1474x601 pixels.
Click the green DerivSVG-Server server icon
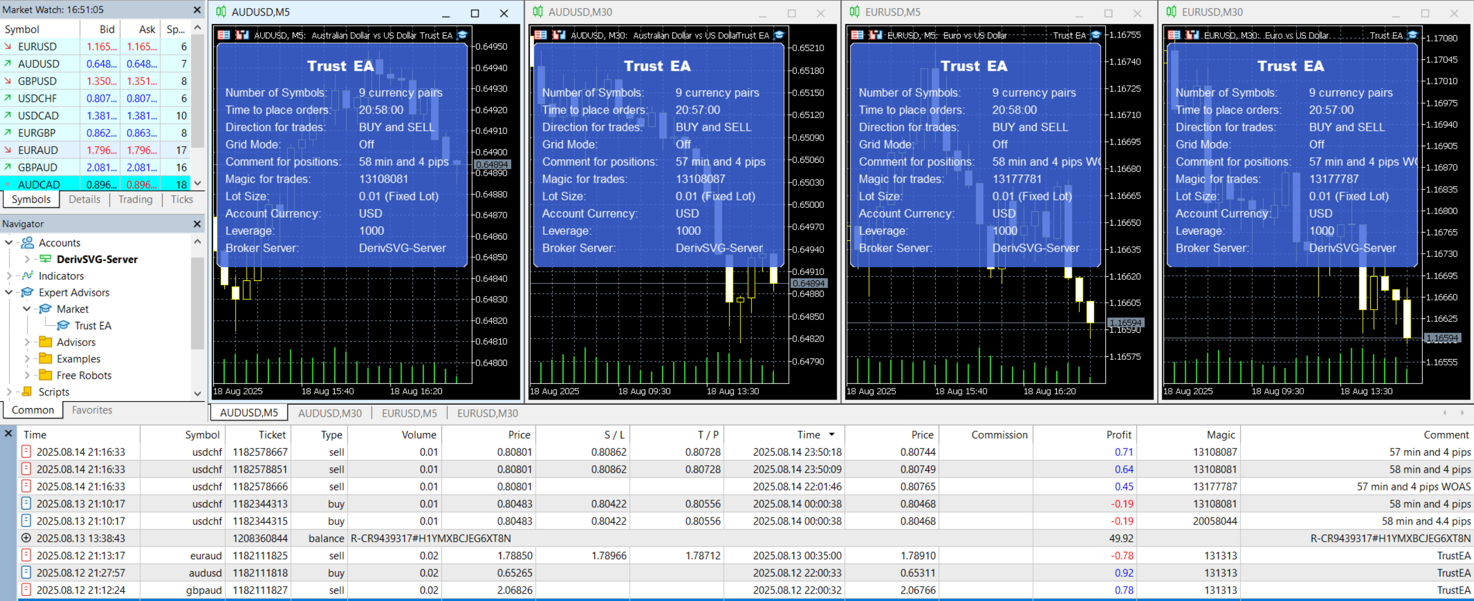[45, 259]
